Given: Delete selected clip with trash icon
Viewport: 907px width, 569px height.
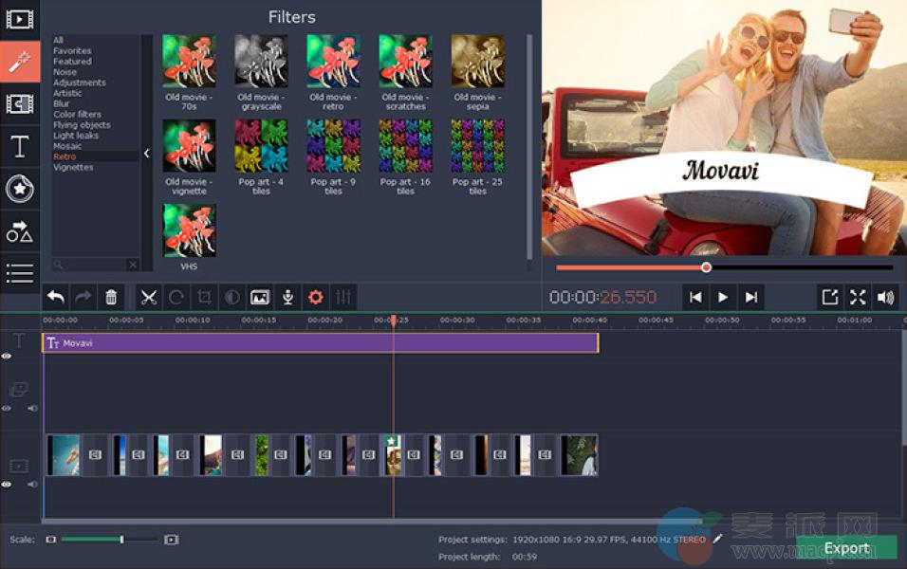Looking at the screenshot, I should point(111,297).
